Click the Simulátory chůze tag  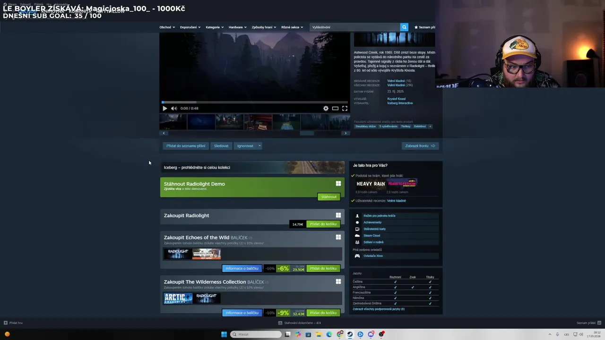(365, 126)
